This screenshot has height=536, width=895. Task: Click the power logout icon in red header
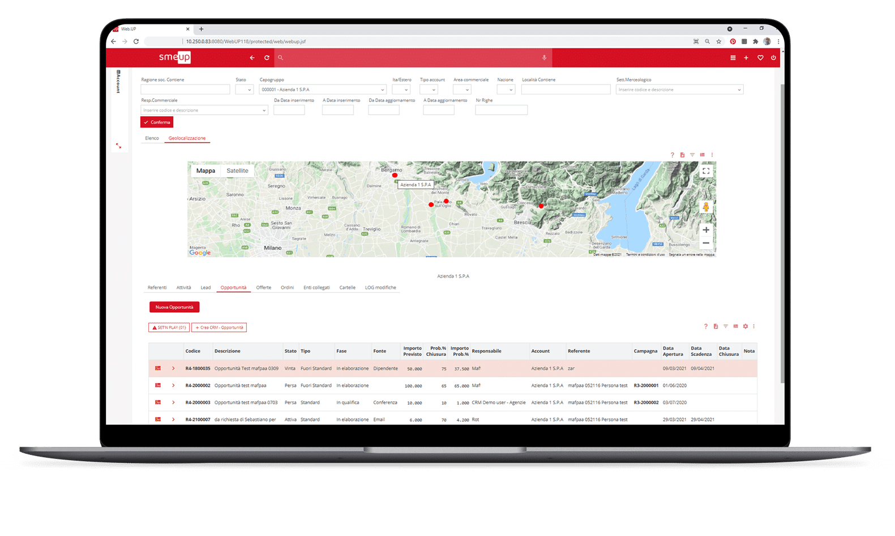pyautogui.click(x=773, y=58)
